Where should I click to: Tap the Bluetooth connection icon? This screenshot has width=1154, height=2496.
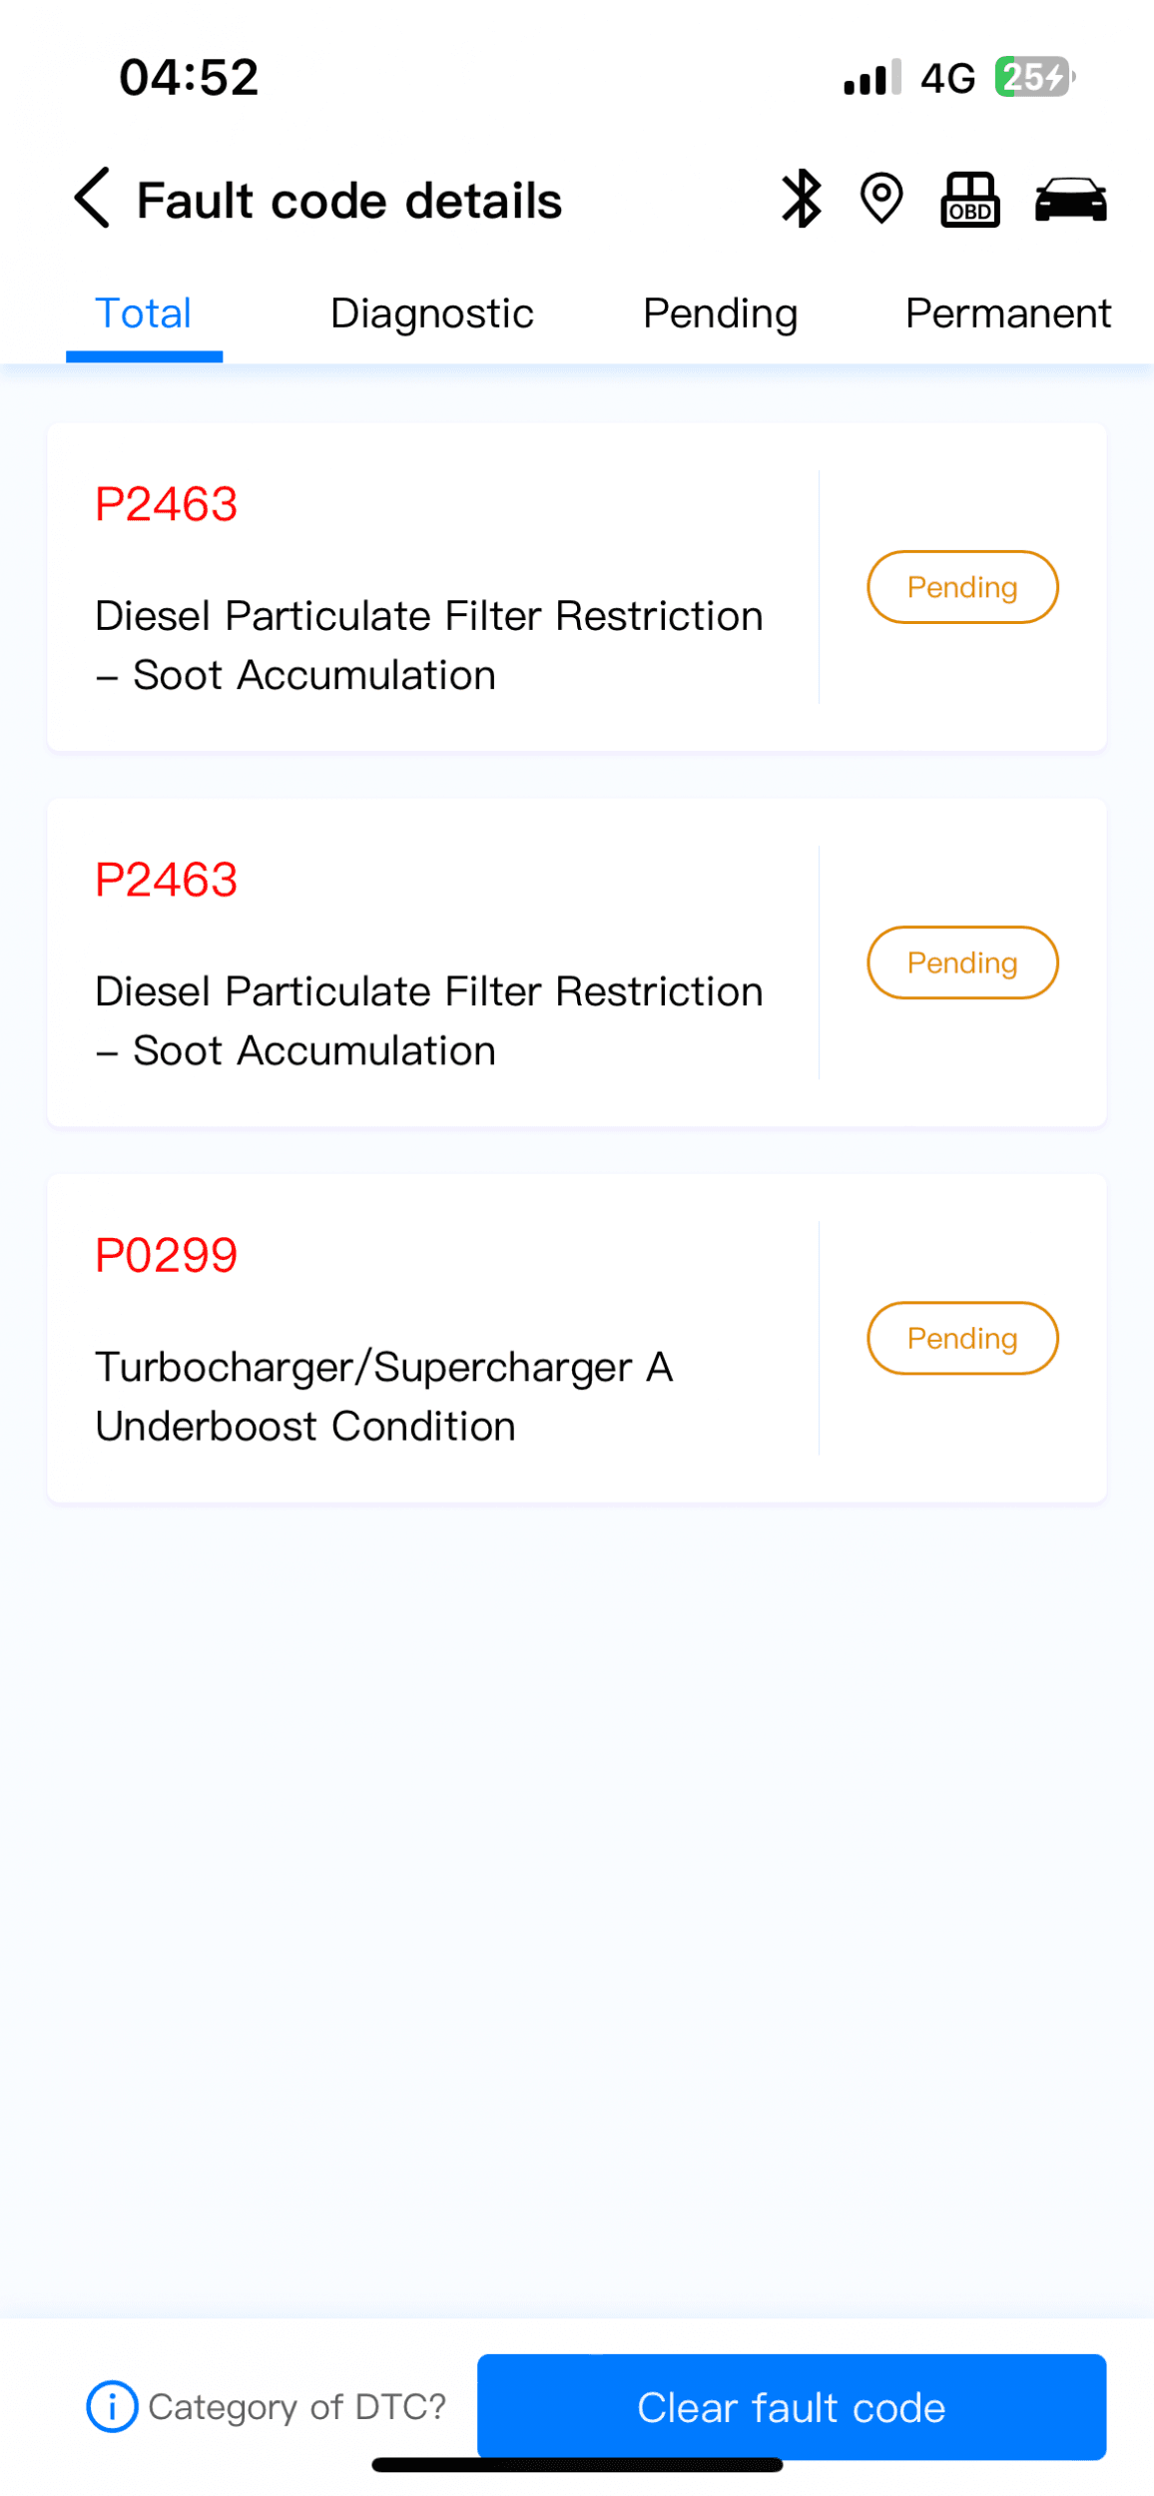[801, 199]
